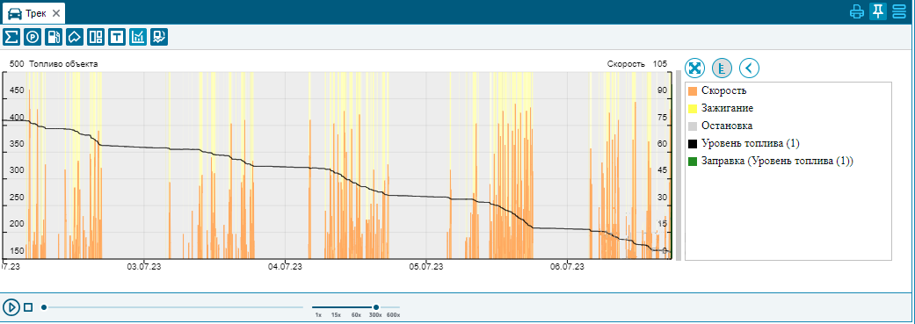Start track playback with play button
This screenshot has height=324, width=915.
[x=11, y=306]
